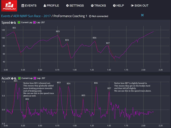Toggle Current Lap green swatch in AccelX chart
The width and height of the screenshot is (171, 128).
pos(19,78)
